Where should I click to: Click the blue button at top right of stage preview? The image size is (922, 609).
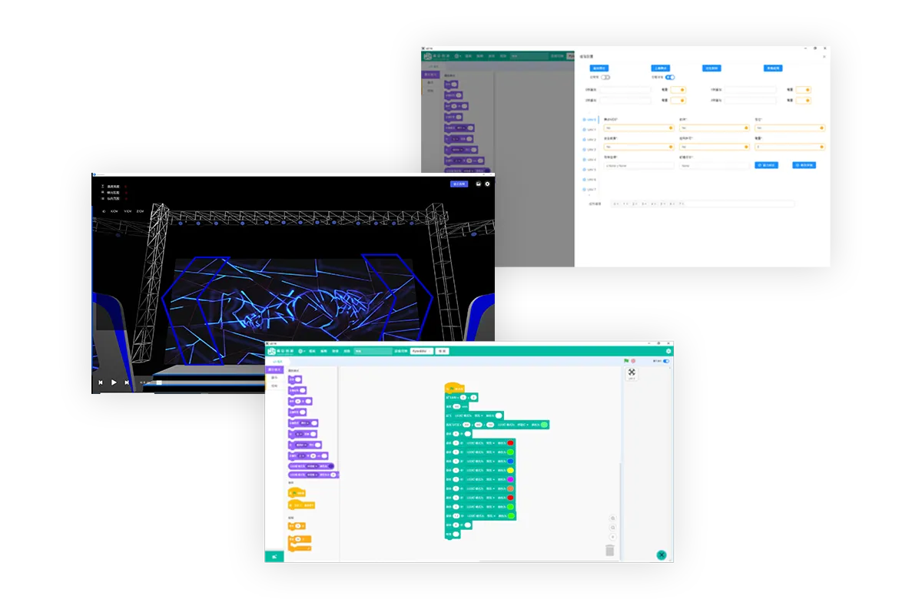point(459,184)
